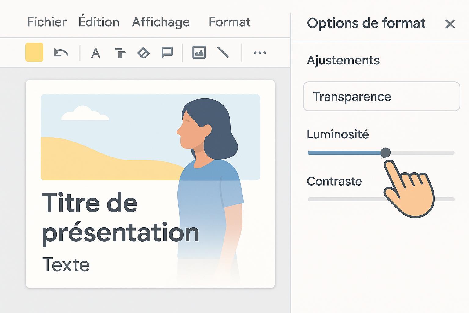This screenshot has height=313, width=469.
Task: Close the Options de format panel
Action: [x=450, y=24]
